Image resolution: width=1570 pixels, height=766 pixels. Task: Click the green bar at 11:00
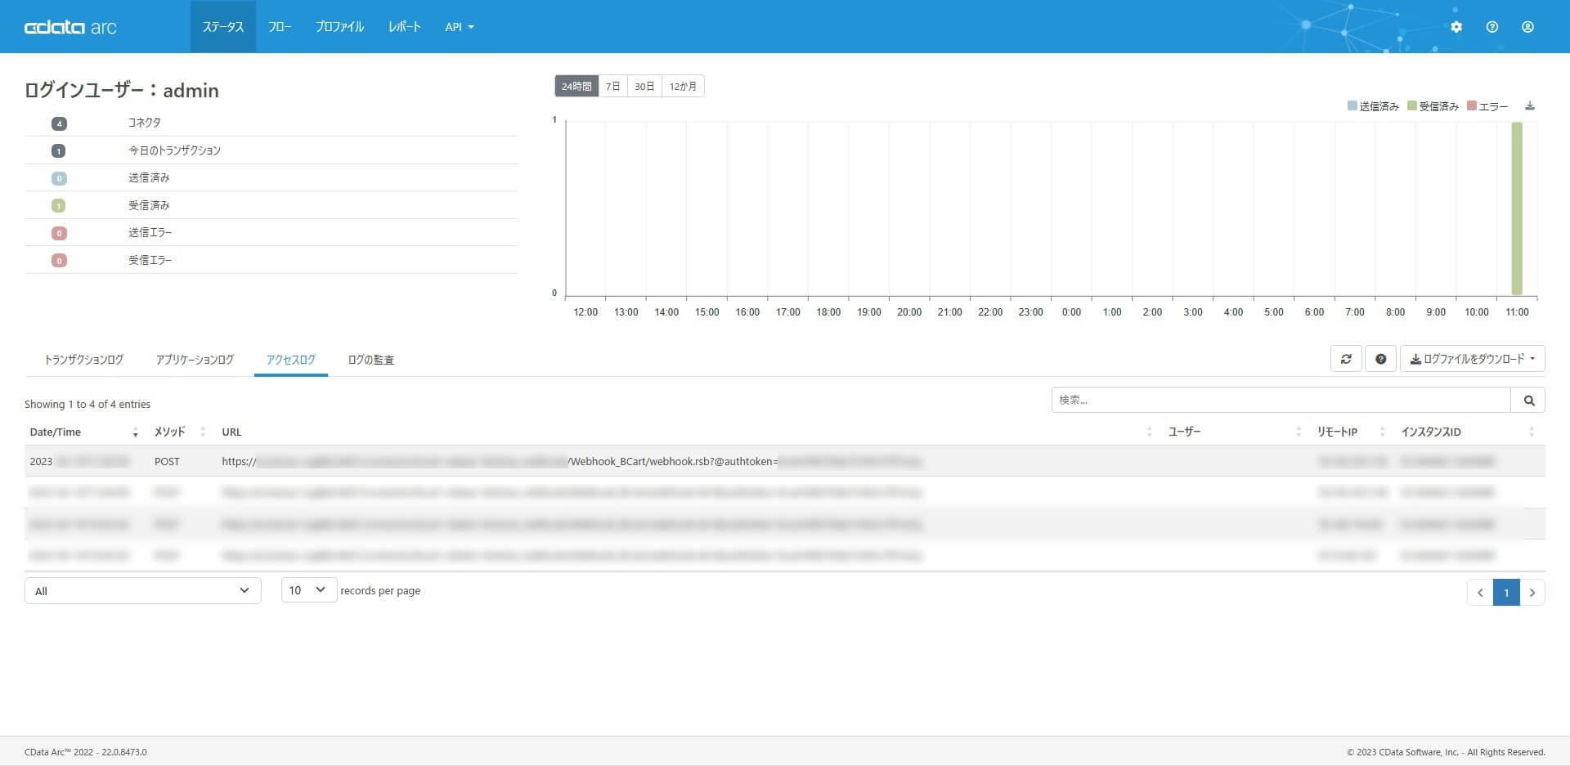1517,208
